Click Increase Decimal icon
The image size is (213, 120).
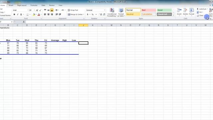coord(101,14)
